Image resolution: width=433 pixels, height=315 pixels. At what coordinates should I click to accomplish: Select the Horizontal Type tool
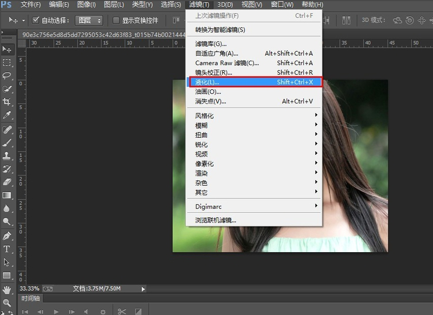tap(7, 249)
